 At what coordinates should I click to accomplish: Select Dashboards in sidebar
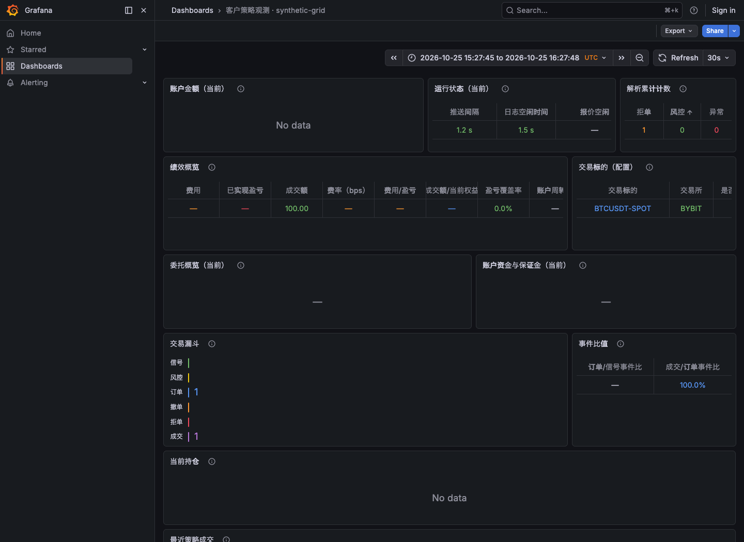[67, 66]
